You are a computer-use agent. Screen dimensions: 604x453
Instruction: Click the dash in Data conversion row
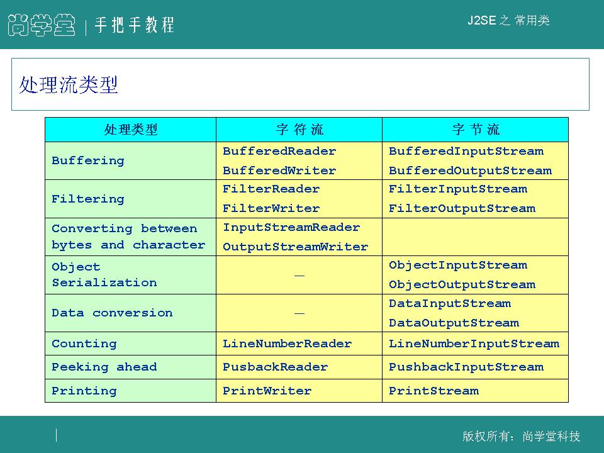coord(299,313)
